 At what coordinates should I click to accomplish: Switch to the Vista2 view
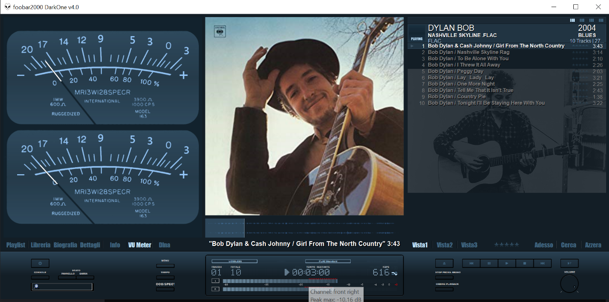(x=444, y=245)
